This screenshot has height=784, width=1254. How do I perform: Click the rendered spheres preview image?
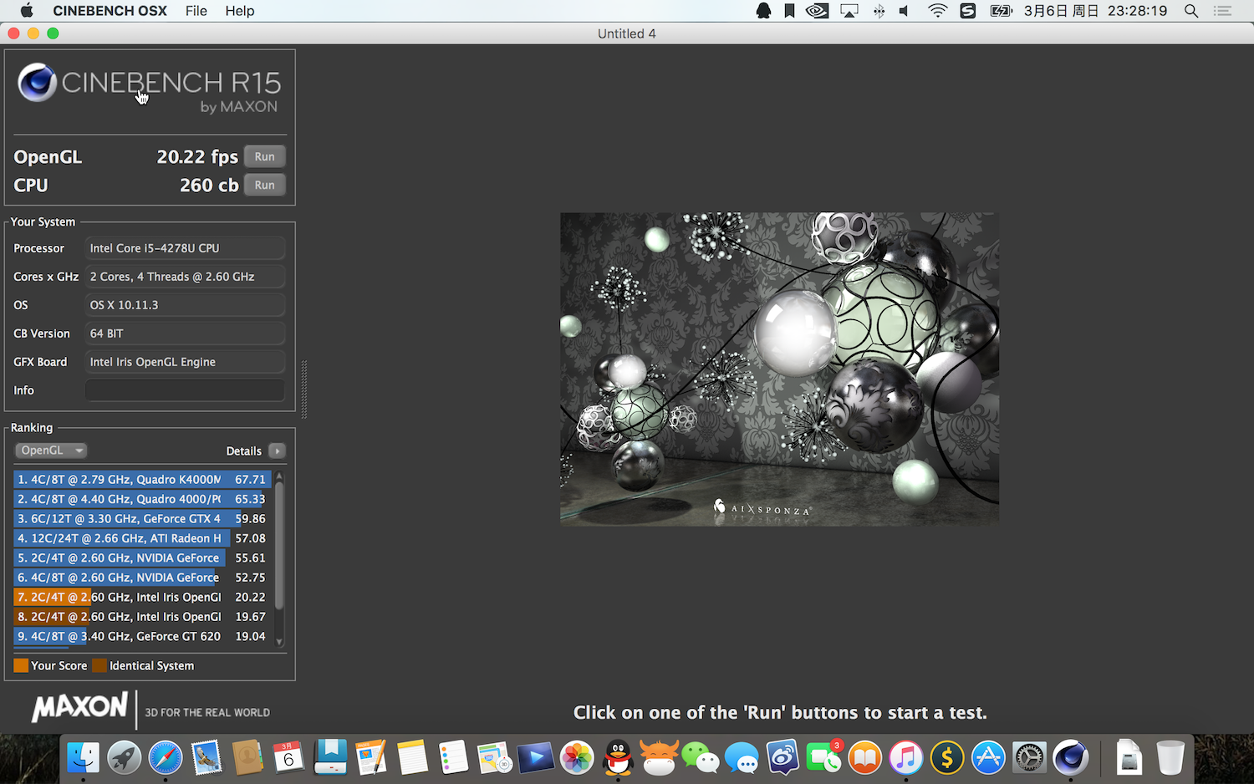point(779,369)
